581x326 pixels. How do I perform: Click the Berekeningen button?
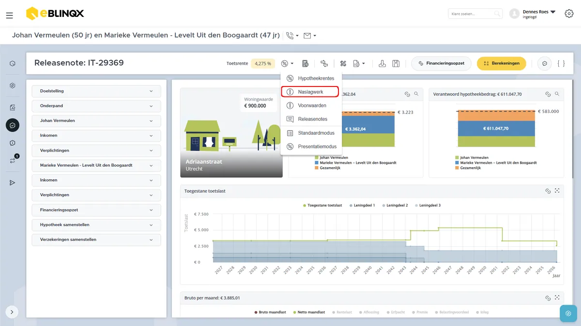pos(501,63)
